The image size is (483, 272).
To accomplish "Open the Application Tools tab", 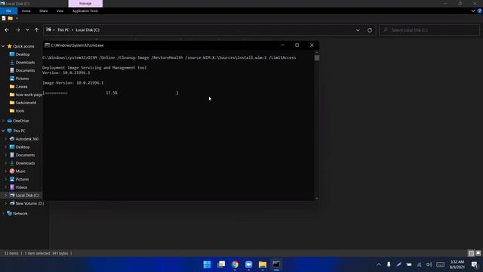I will point(85,11).
